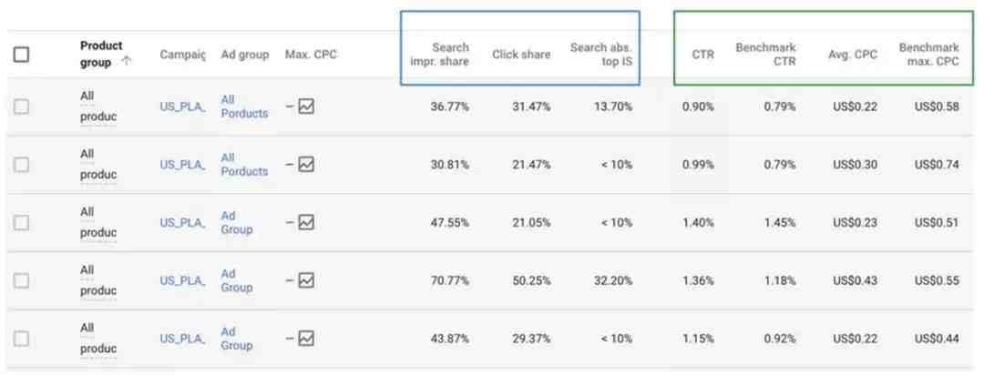Image resolution: width=984 pixels, height=375 pixels.
Task: Open bid simulator chart in fourth row
Action: 306,280
